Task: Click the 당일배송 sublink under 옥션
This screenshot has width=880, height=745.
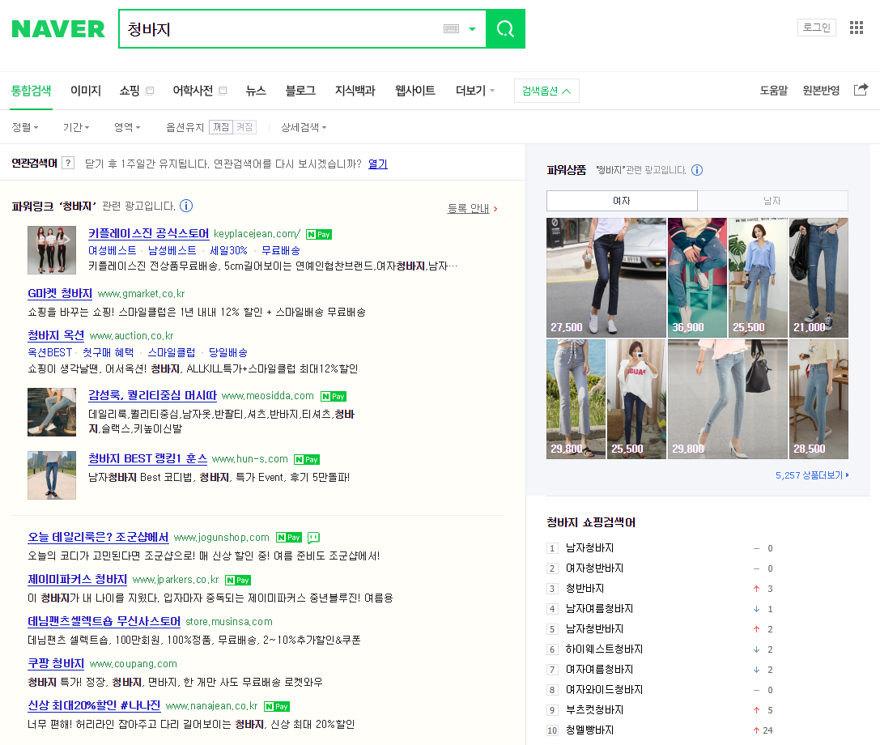Action: pos(227,352)
